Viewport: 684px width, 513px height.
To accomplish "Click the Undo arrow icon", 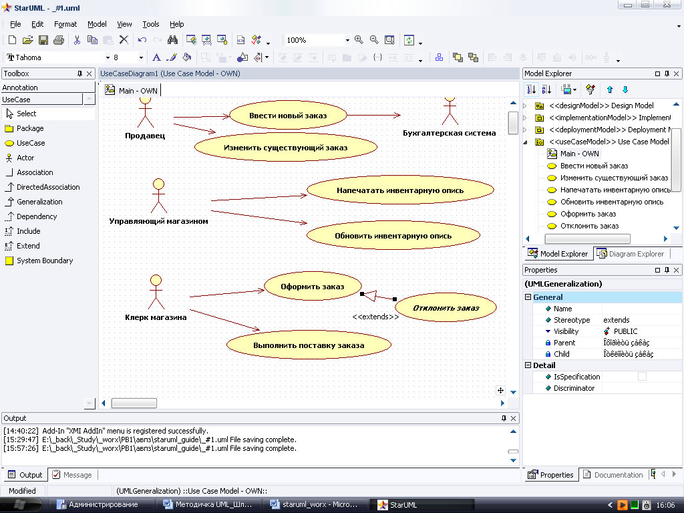I will (x=142, y=40).
